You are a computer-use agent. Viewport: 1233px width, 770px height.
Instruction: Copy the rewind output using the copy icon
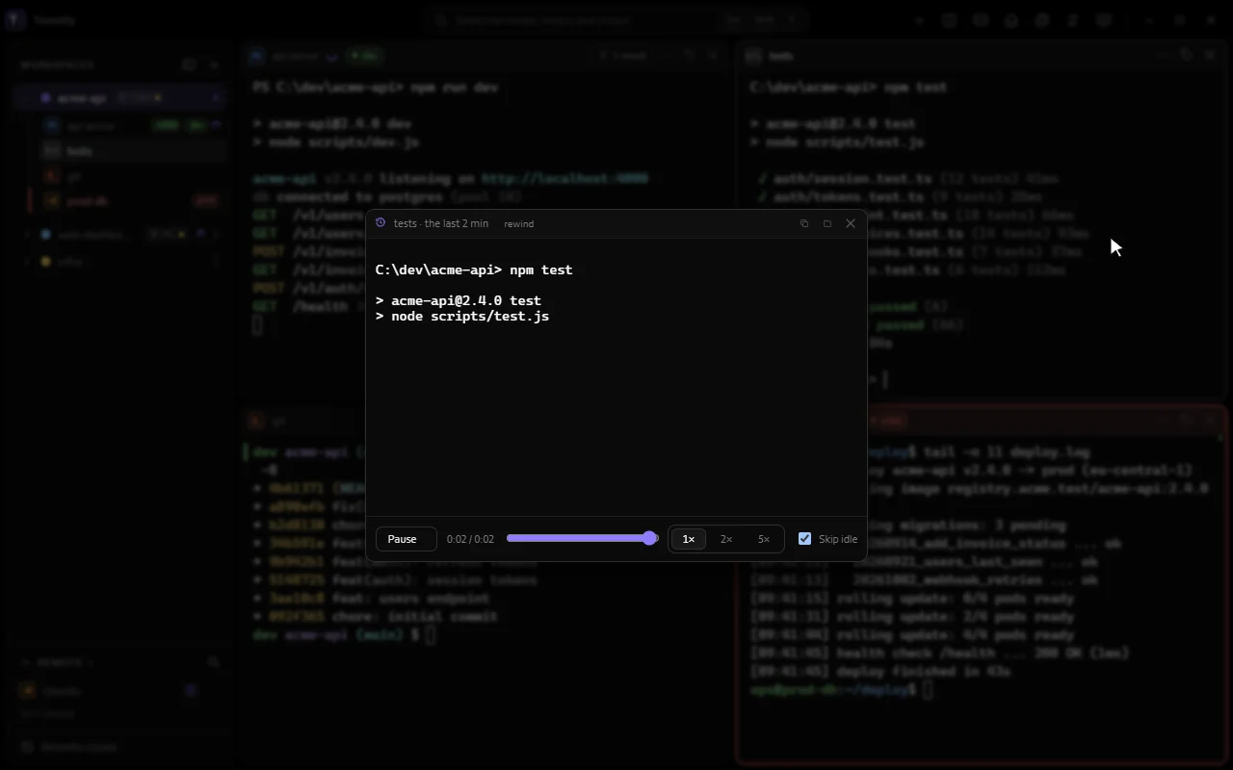804,223
